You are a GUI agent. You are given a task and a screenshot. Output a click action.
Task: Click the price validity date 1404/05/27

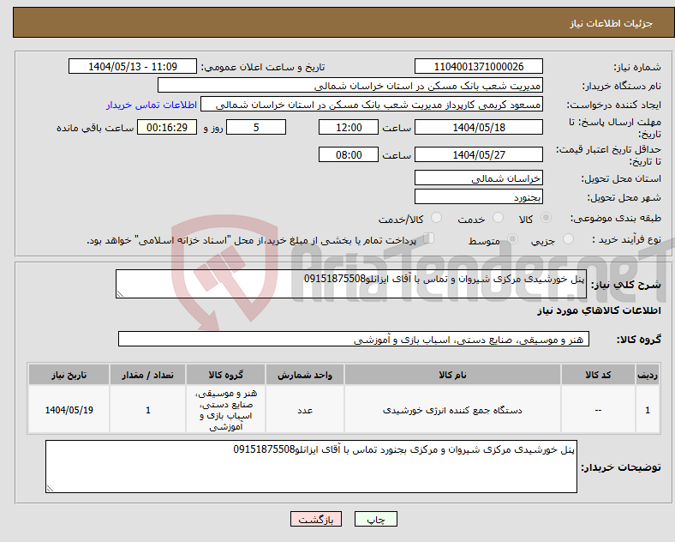click(479, 154)
